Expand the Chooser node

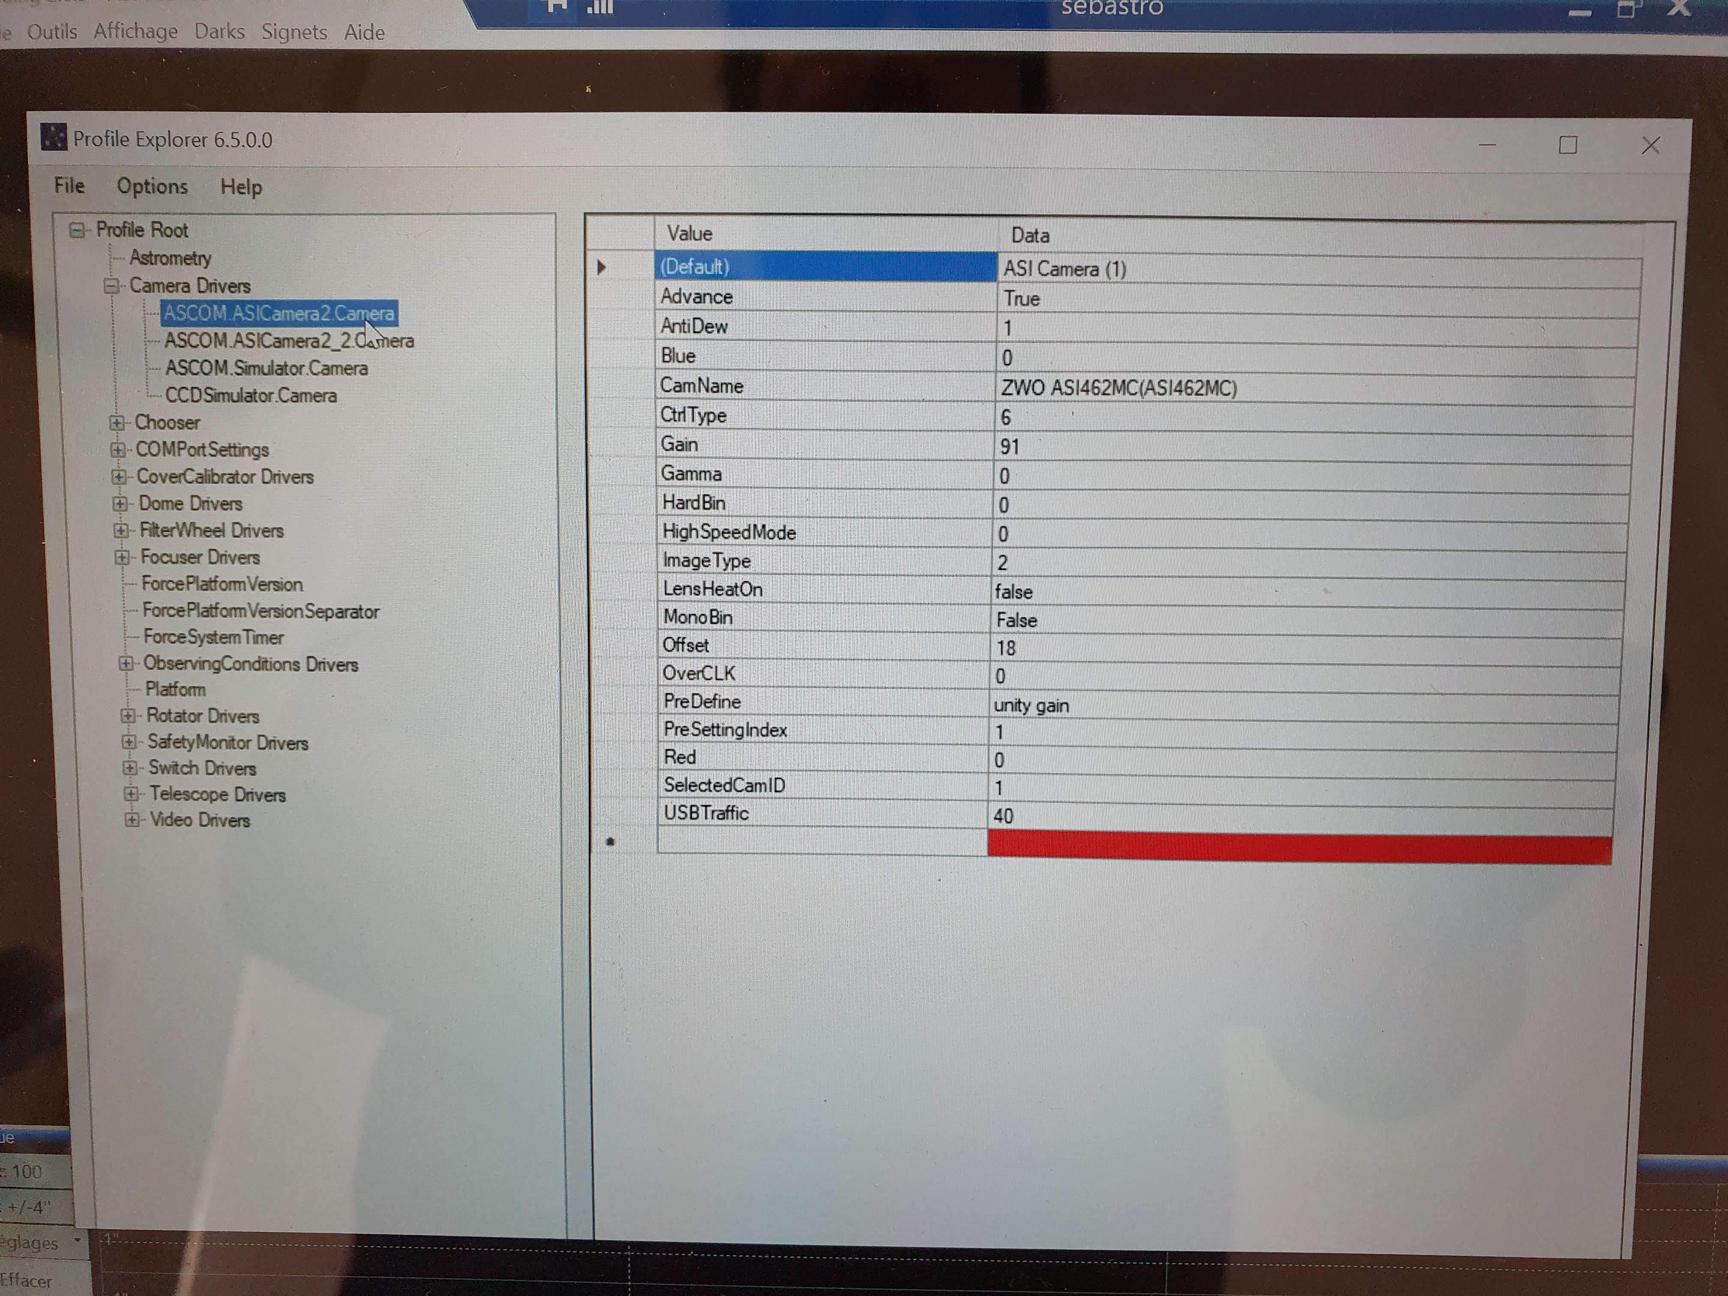coord(117,423)
